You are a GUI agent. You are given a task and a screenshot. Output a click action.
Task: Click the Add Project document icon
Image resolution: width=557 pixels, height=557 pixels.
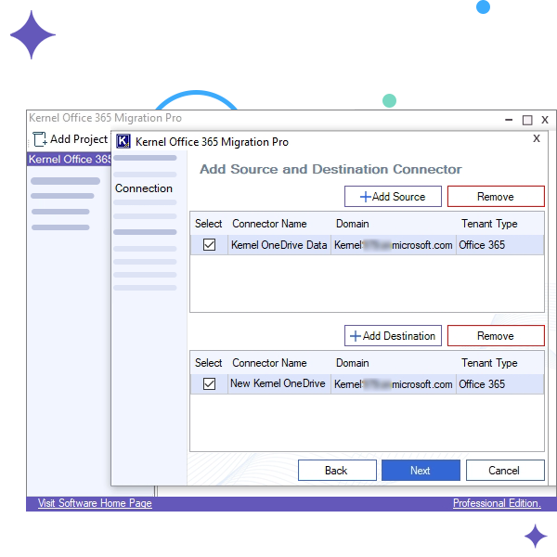[x=40, y=139]
